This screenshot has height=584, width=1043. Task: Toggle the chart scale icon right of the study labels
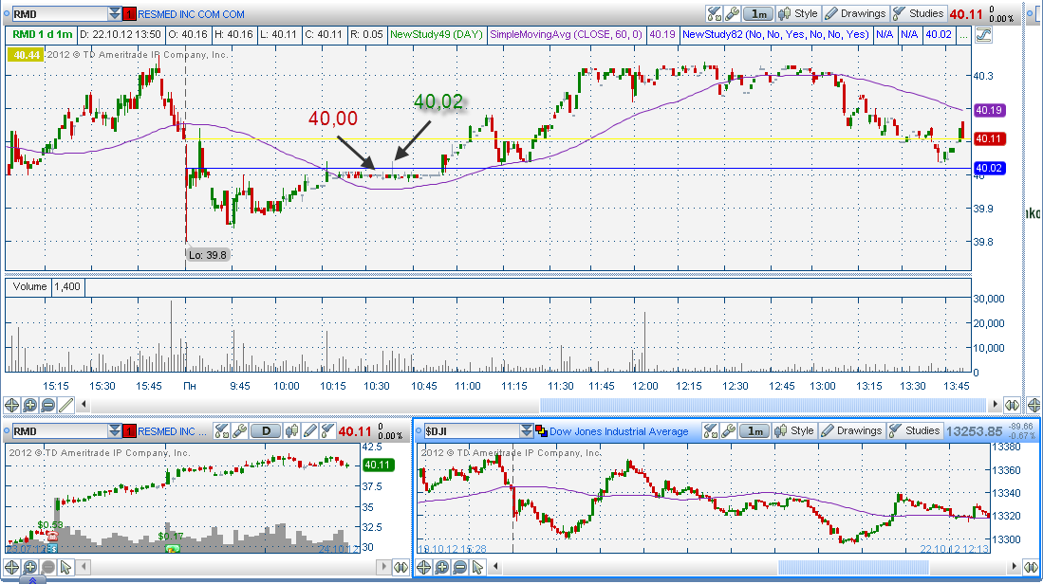[x=983, y=34]
